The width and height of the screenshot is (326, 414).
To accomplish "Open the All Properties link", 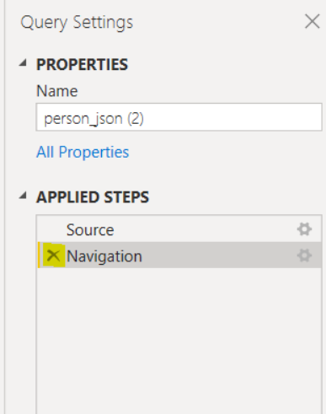I will pos(83,152).
